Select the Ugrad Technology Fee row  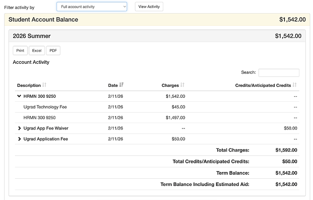(44, 107)
